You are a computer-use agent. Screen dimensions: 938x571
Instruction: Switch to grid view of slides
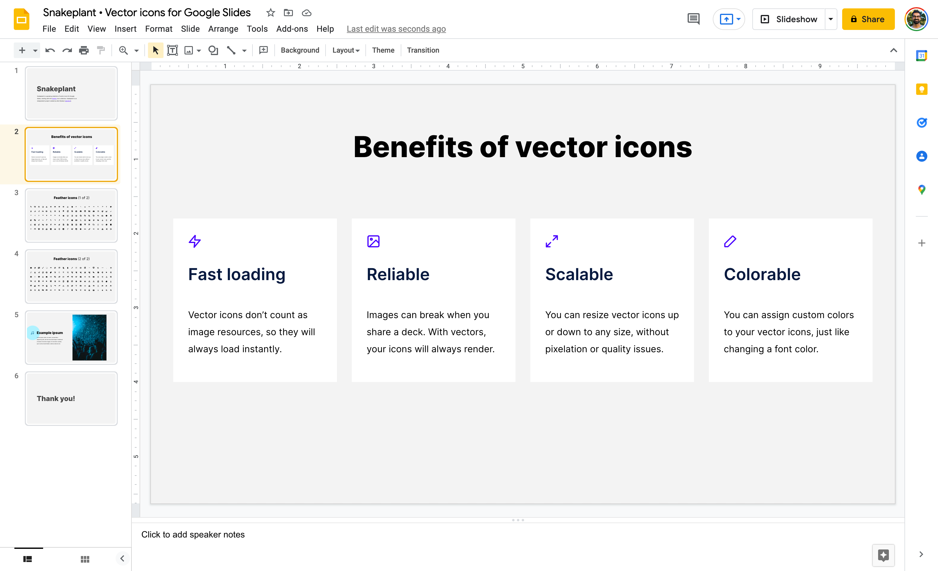coord(85,559)
